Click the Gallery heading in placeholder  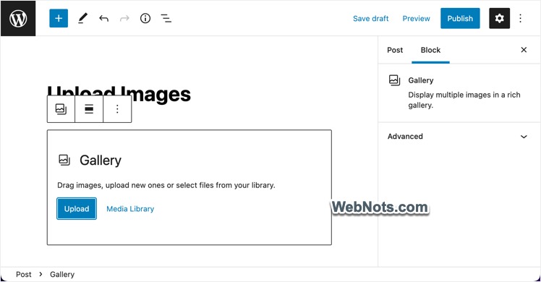point(101,161)
